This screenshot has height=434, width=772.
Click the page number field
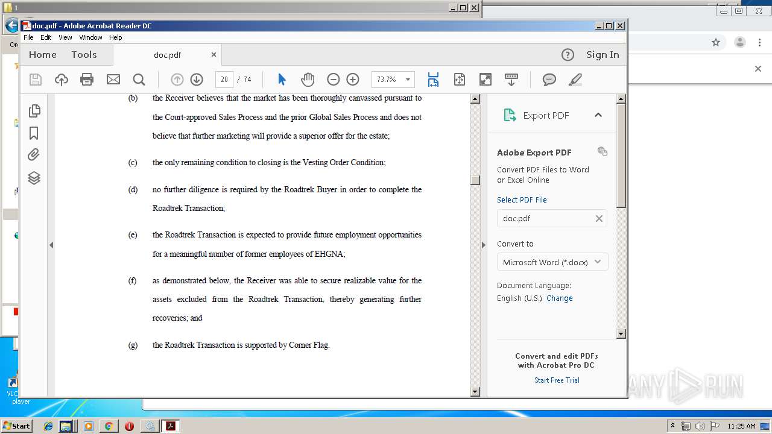click(224, 80)
